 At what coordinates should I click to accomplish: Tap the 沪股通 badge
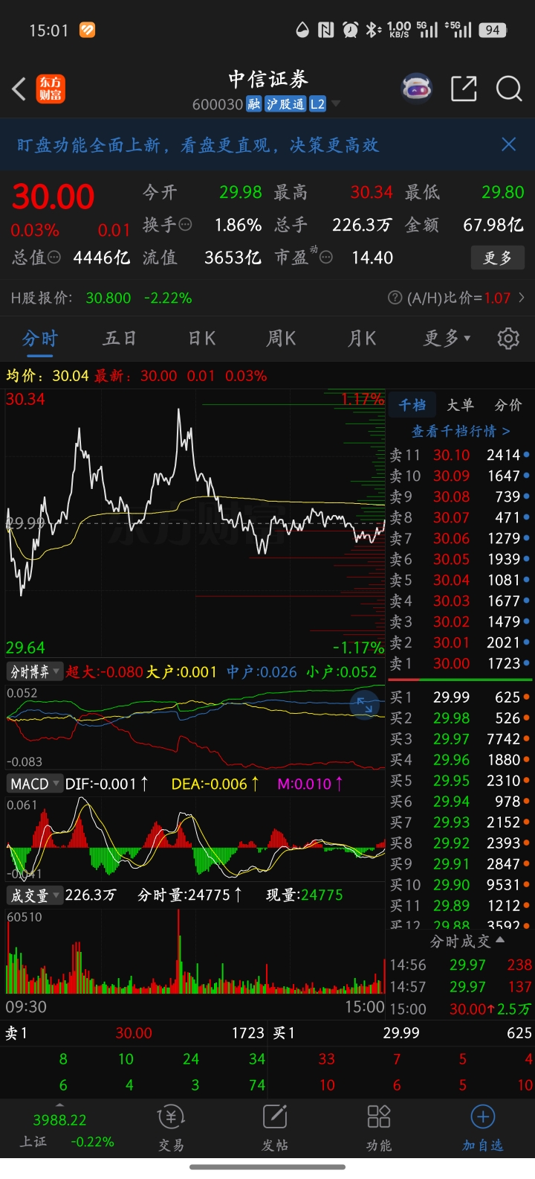point(285,104)
